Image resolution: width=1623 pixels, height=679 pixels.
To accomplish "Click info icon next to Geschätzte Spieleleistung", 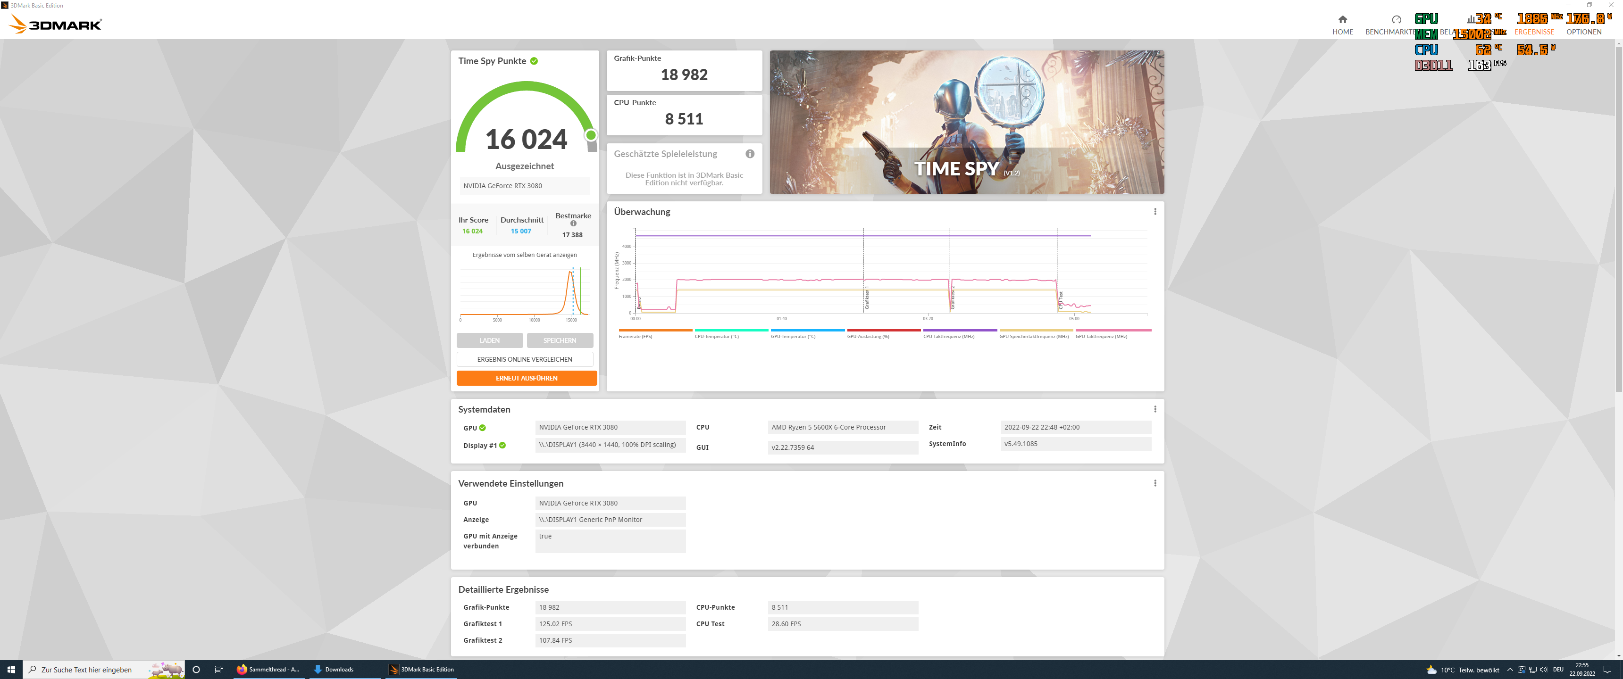I will coord(750,154).
